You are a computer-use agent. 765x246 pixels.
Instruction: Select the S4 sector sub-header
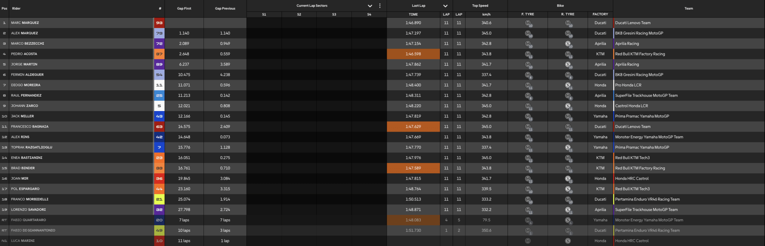click(369, 15)
